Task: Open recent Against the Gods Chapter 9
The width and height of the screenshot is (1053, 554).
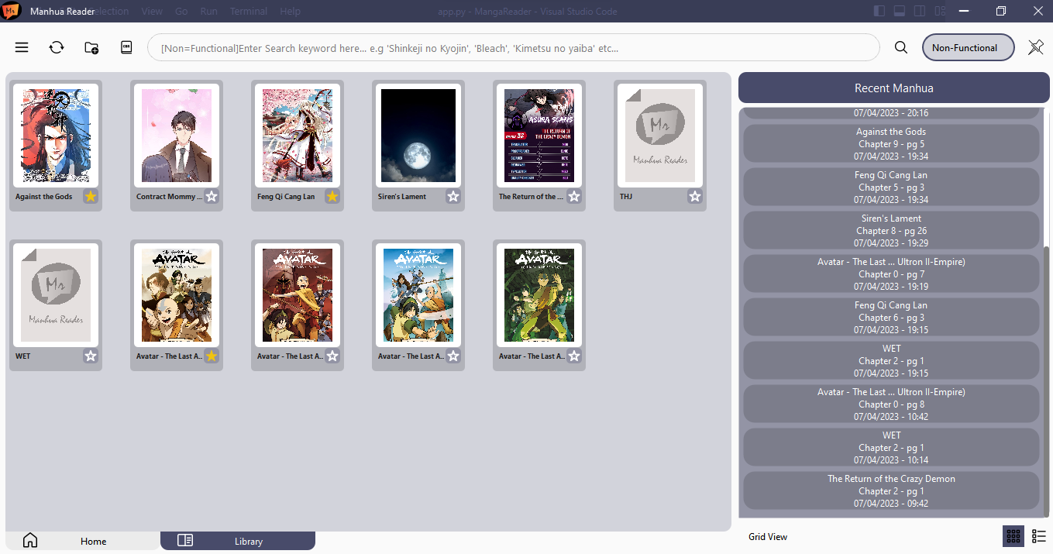Action: pyautogui.click(x=891, y=144)
